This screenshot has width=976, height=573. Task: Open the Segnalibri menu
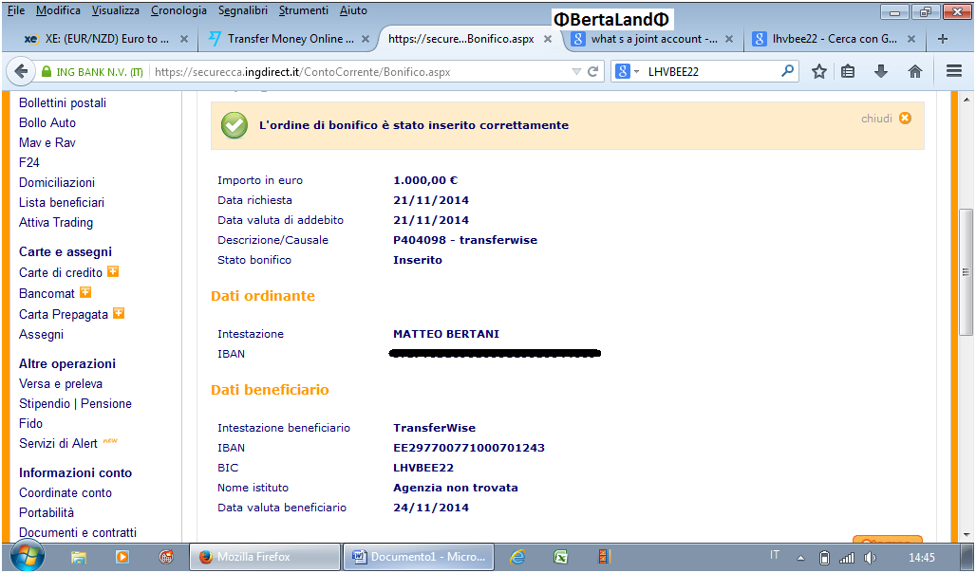tap(243, 10)
